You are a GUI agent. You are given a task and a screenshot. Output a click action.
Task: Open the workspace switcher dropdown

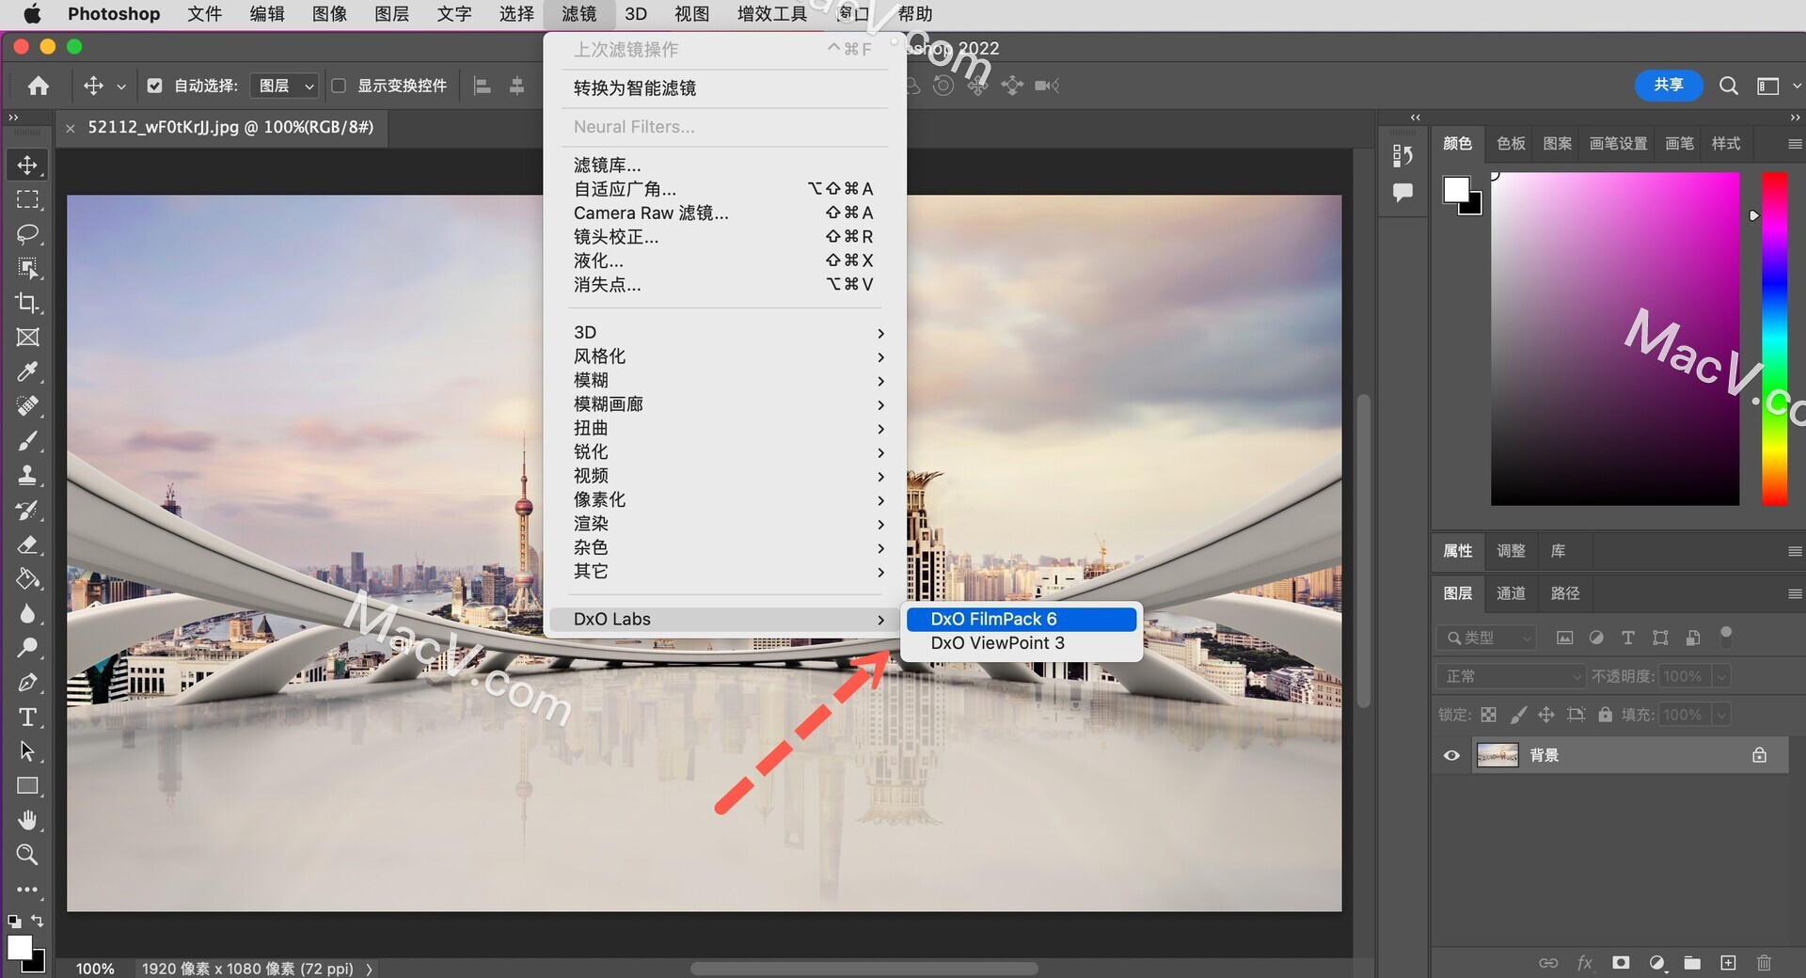(x=1778, y=86)
